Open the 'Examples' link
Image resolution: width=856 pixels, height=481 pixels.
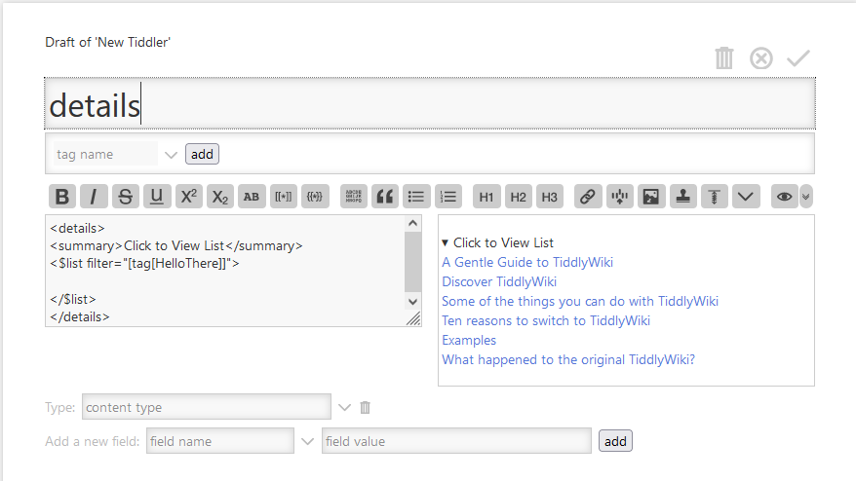[469, 340]
